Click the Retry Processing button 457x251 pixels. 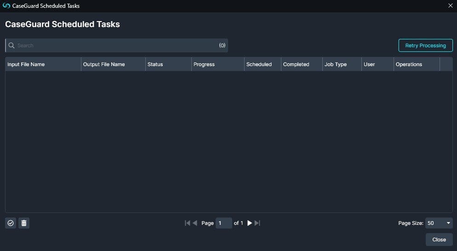[x=425, y=45]
